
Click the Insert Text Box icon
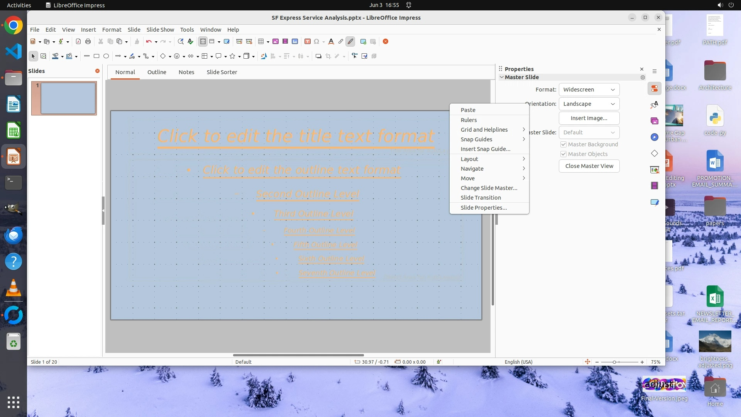click(308, 42)
